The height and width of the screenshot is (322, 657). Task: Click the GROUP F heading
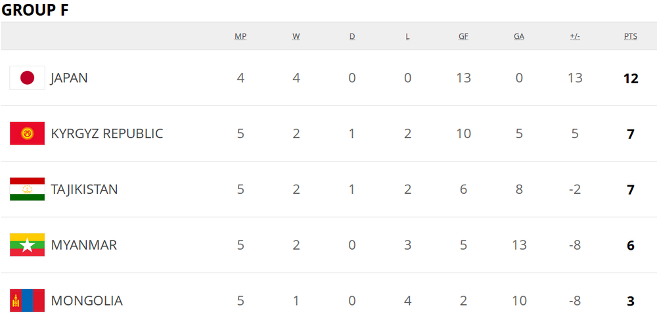35,11
